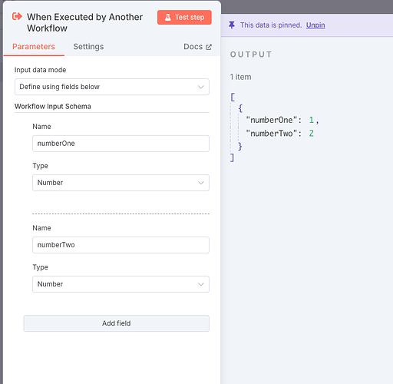
Task: Add a new field with Add field
Action: (117, 323)
